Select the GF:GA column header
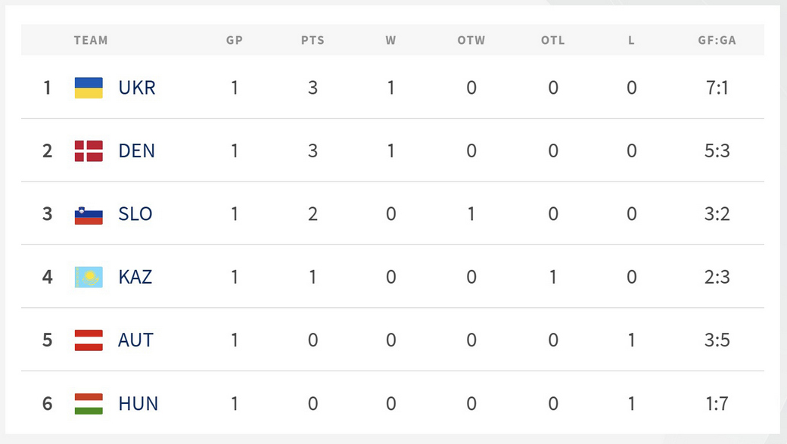 (x=717, y=40)
